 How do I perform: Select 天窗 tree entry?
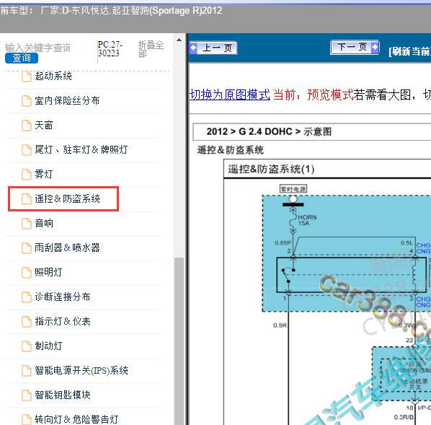(x=44, y=126)
